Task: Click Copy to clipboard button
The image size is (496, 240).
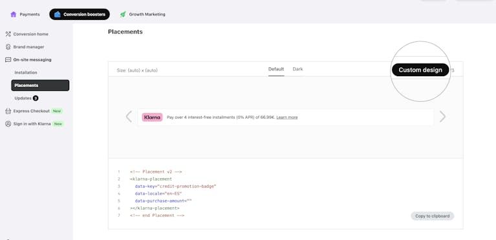Action: [433, 216]
